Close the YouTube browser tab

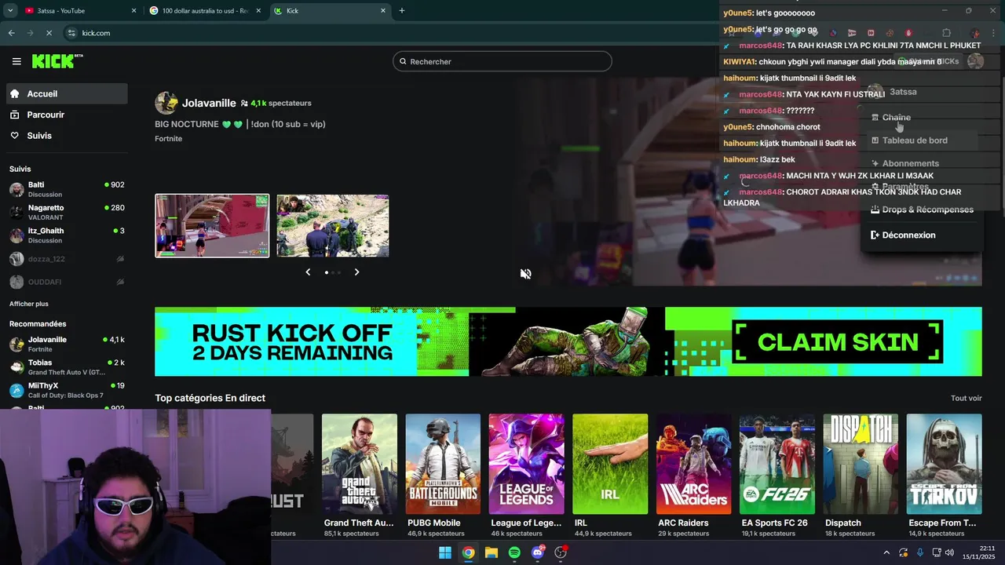pos(133,11)
